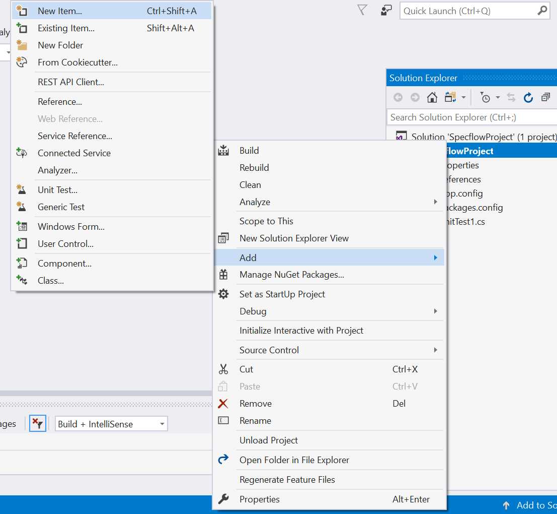The width and height of the screenshot is (557, 514).
Task: Click the Solution Explorer panel title
Action: 423,78
